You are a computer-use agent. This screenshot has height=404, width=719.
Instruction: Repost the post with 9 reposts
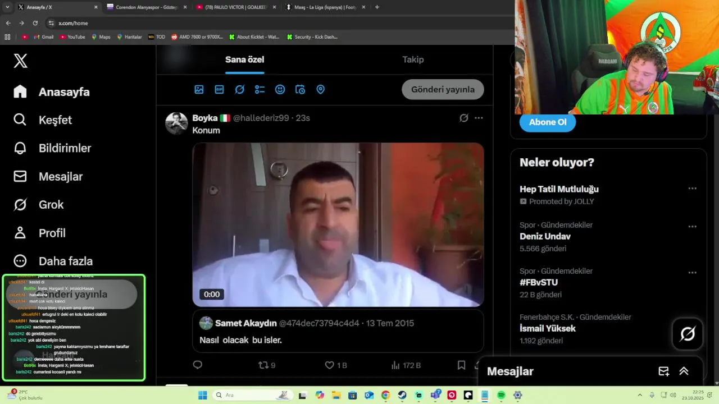tap(267, 365)
